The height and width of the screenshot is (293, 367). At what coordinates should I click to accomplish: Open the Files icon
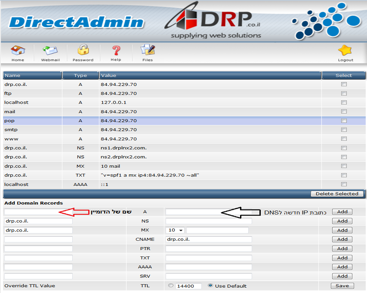(148, 51)
